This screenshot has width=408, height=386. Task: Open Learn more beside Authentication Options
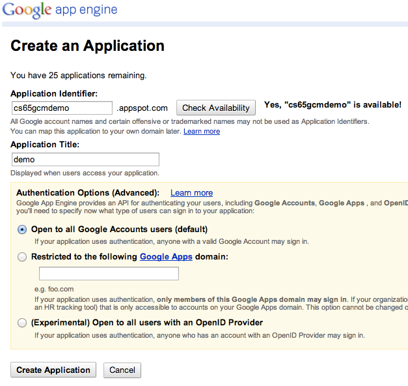pyautogui.click(x=191, y=193)
